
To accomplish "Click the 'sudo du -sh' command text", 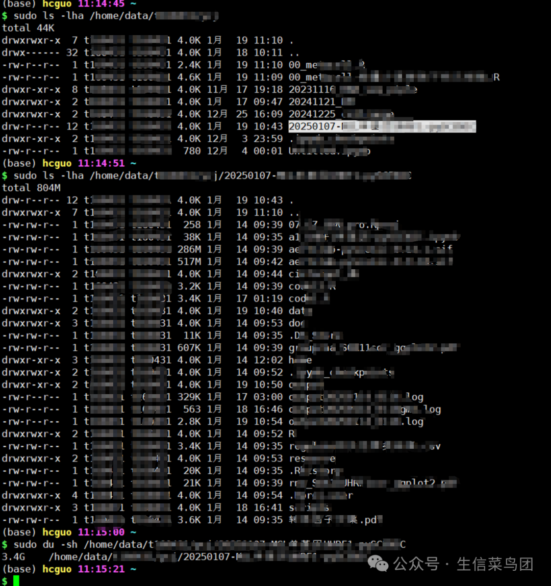I will [x=45, y=545].
